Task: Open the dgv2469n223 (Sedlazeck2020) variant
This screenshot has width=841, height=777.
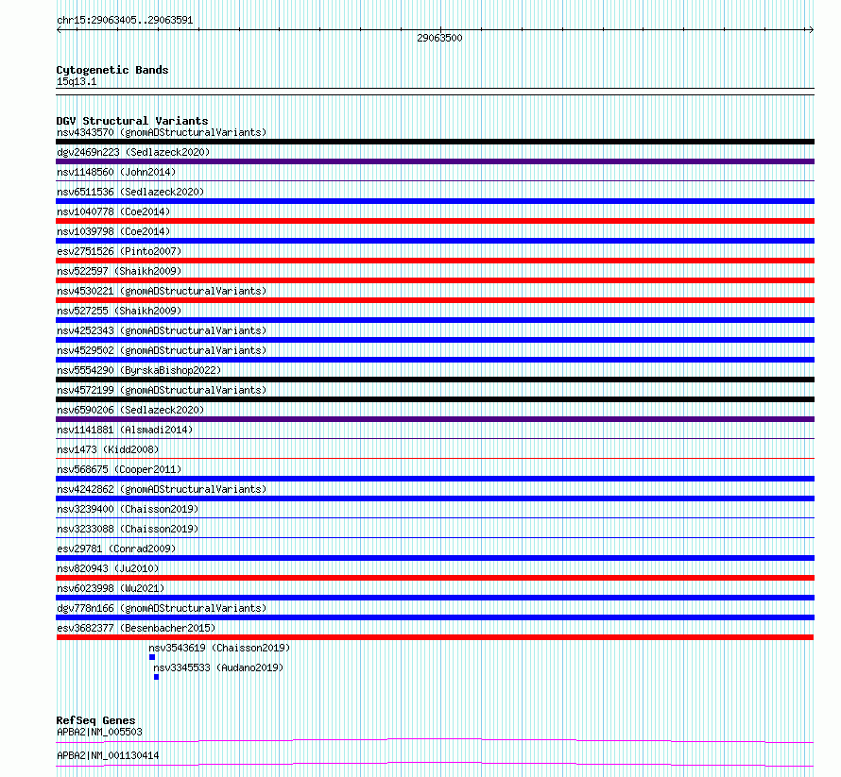Action: click(133, 152)
